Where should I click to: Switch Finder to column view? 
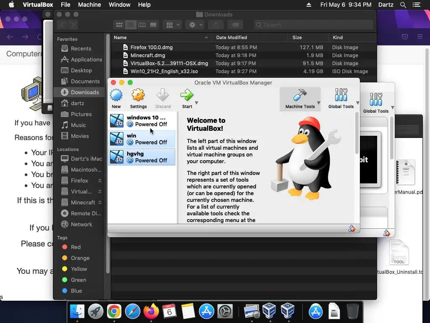coord(142,25)
